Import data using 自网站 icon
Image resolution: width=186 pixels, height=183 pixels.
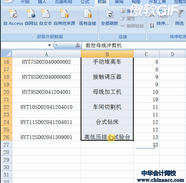click(31, 17)
